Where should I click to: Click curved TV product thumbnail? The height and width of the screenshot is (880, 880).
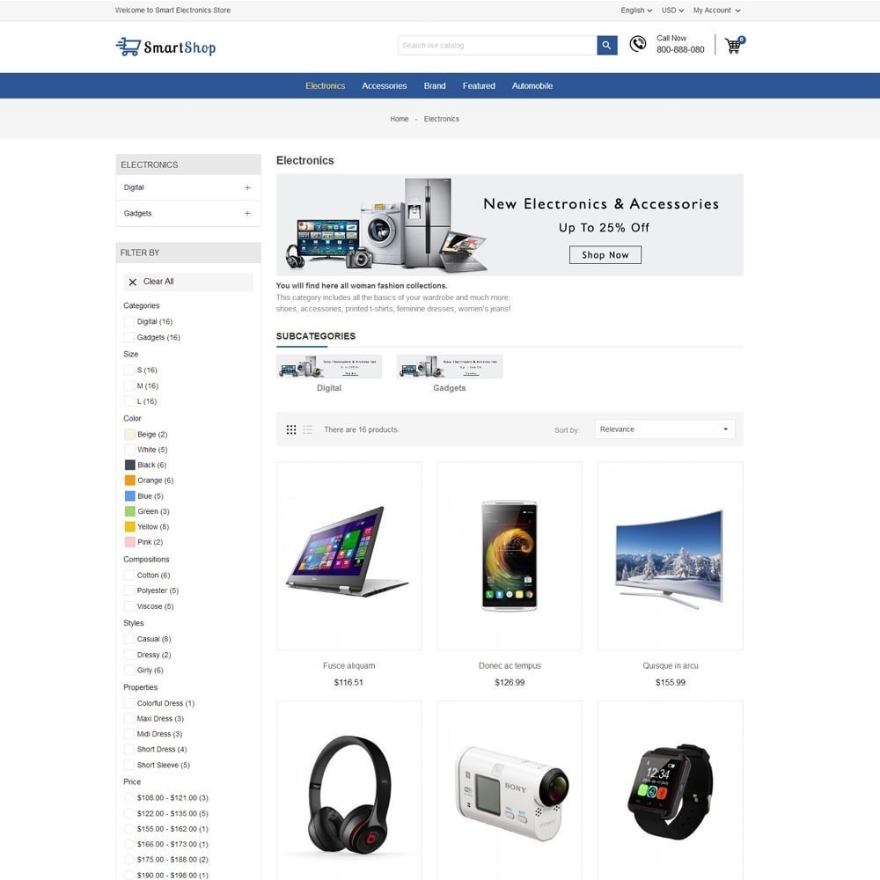(670, 555)
